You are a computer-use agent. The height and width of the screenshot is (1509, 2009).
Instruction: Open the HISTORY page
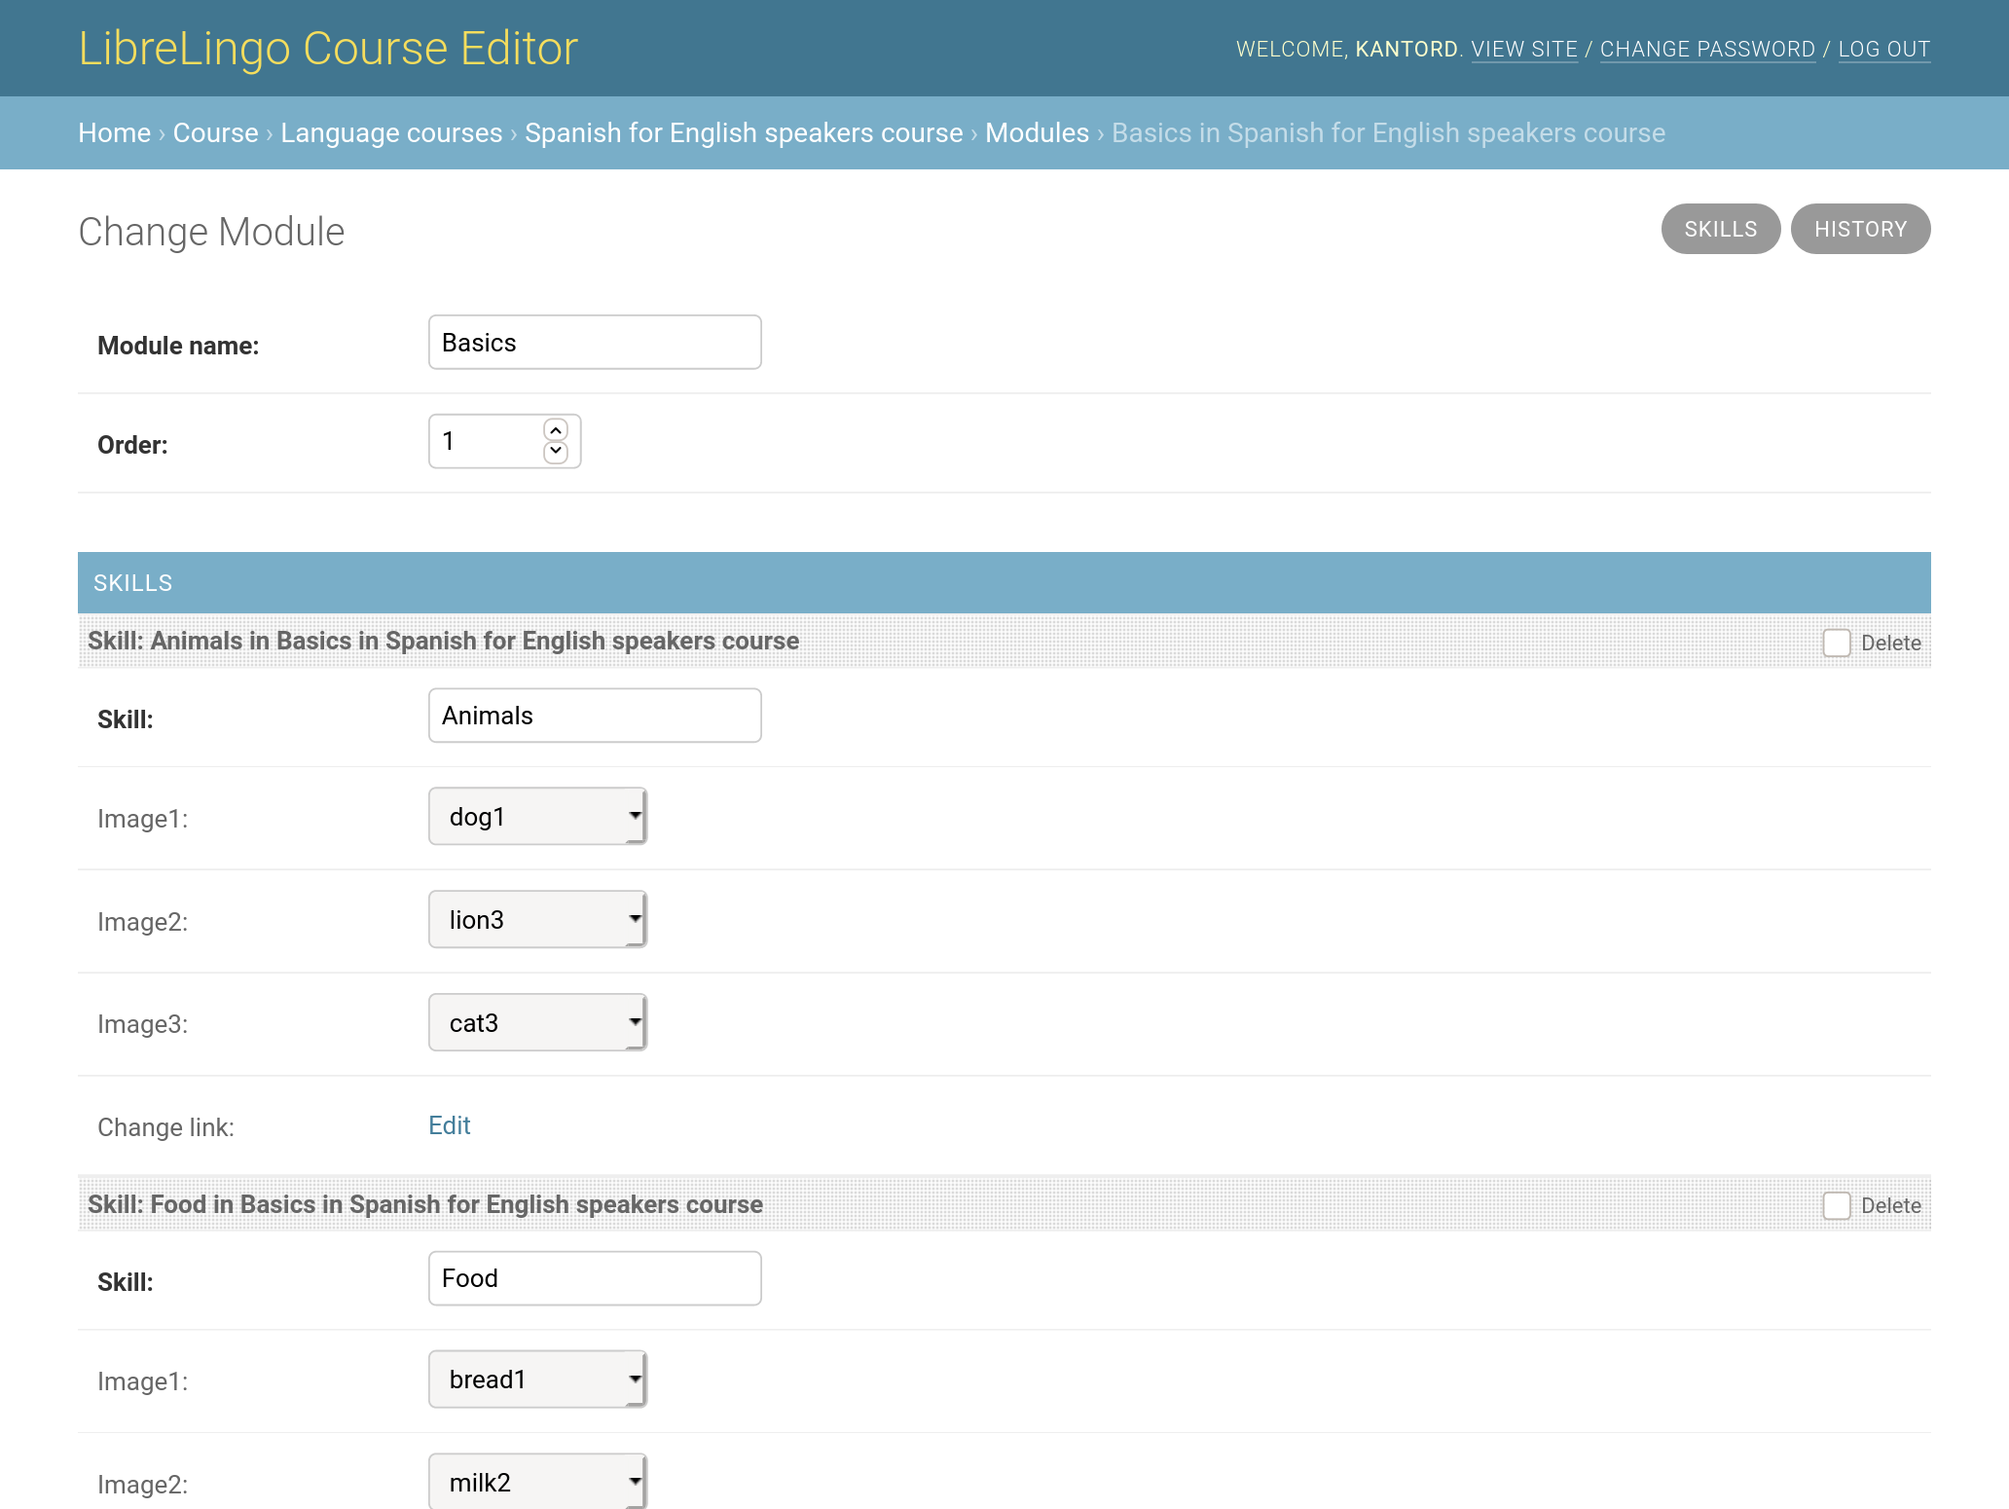click(1860, 229)
